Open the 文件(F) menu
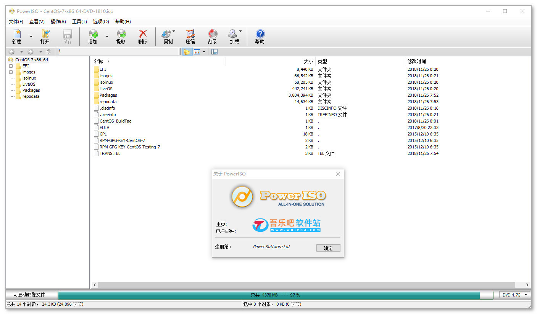The image size is (537, 314). [x=16, y=22]
